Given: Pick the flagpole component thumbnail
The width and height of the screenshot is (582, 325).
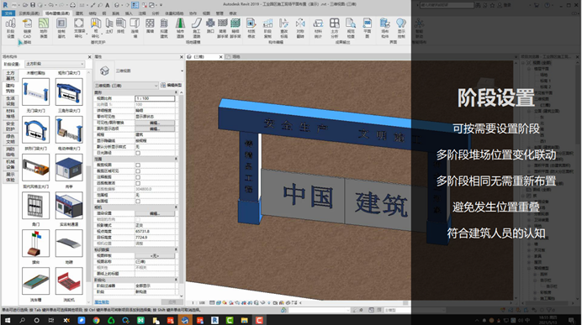Looking at the screenshot, I should 35,243.
